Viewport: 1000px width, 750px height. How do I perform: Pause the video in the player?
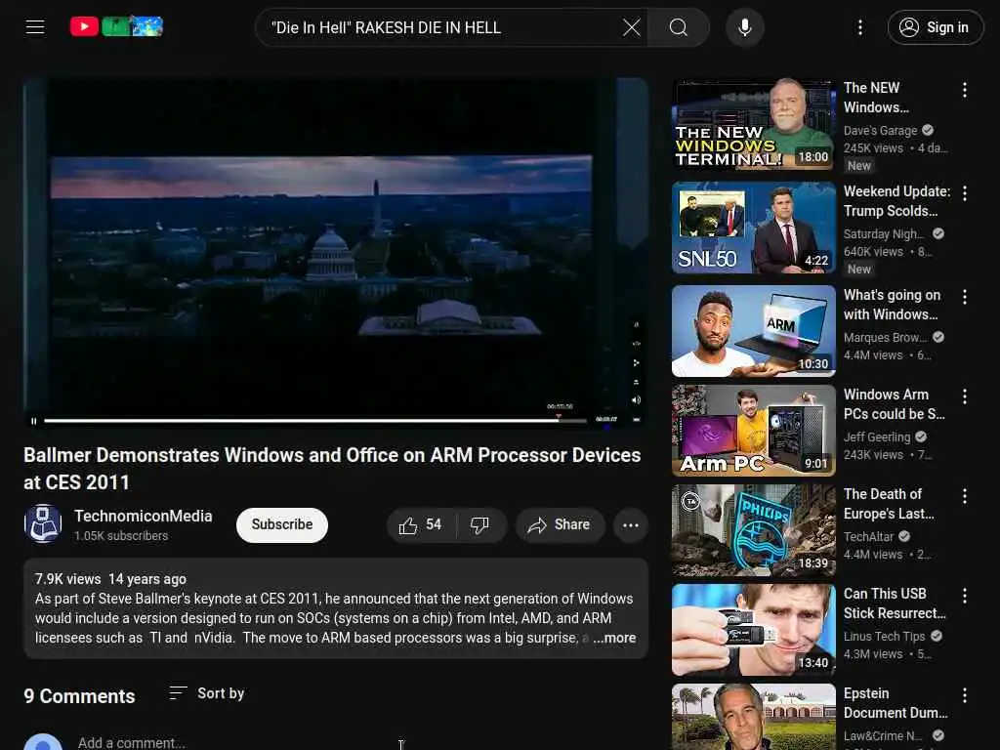[34, 421]
